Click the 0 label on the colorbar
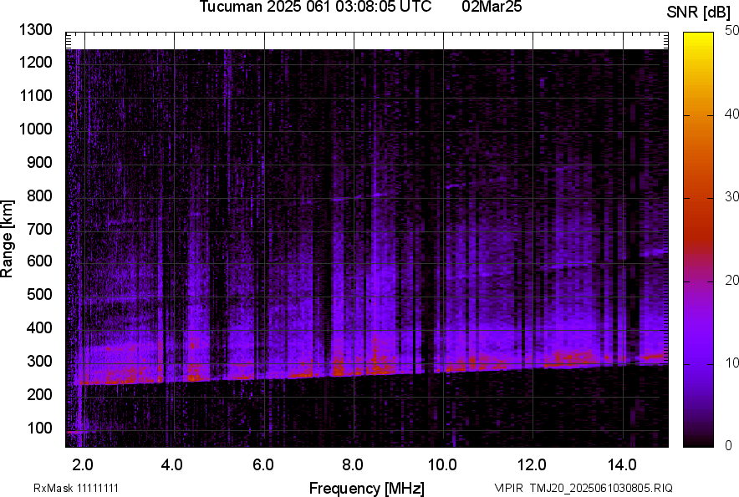The image size is (739, 497). (x=729, y=446)
